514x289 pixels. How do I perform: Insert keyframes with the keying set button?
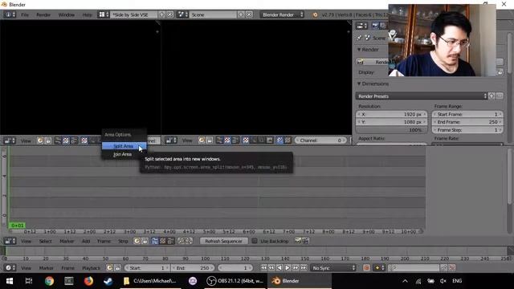444,268
